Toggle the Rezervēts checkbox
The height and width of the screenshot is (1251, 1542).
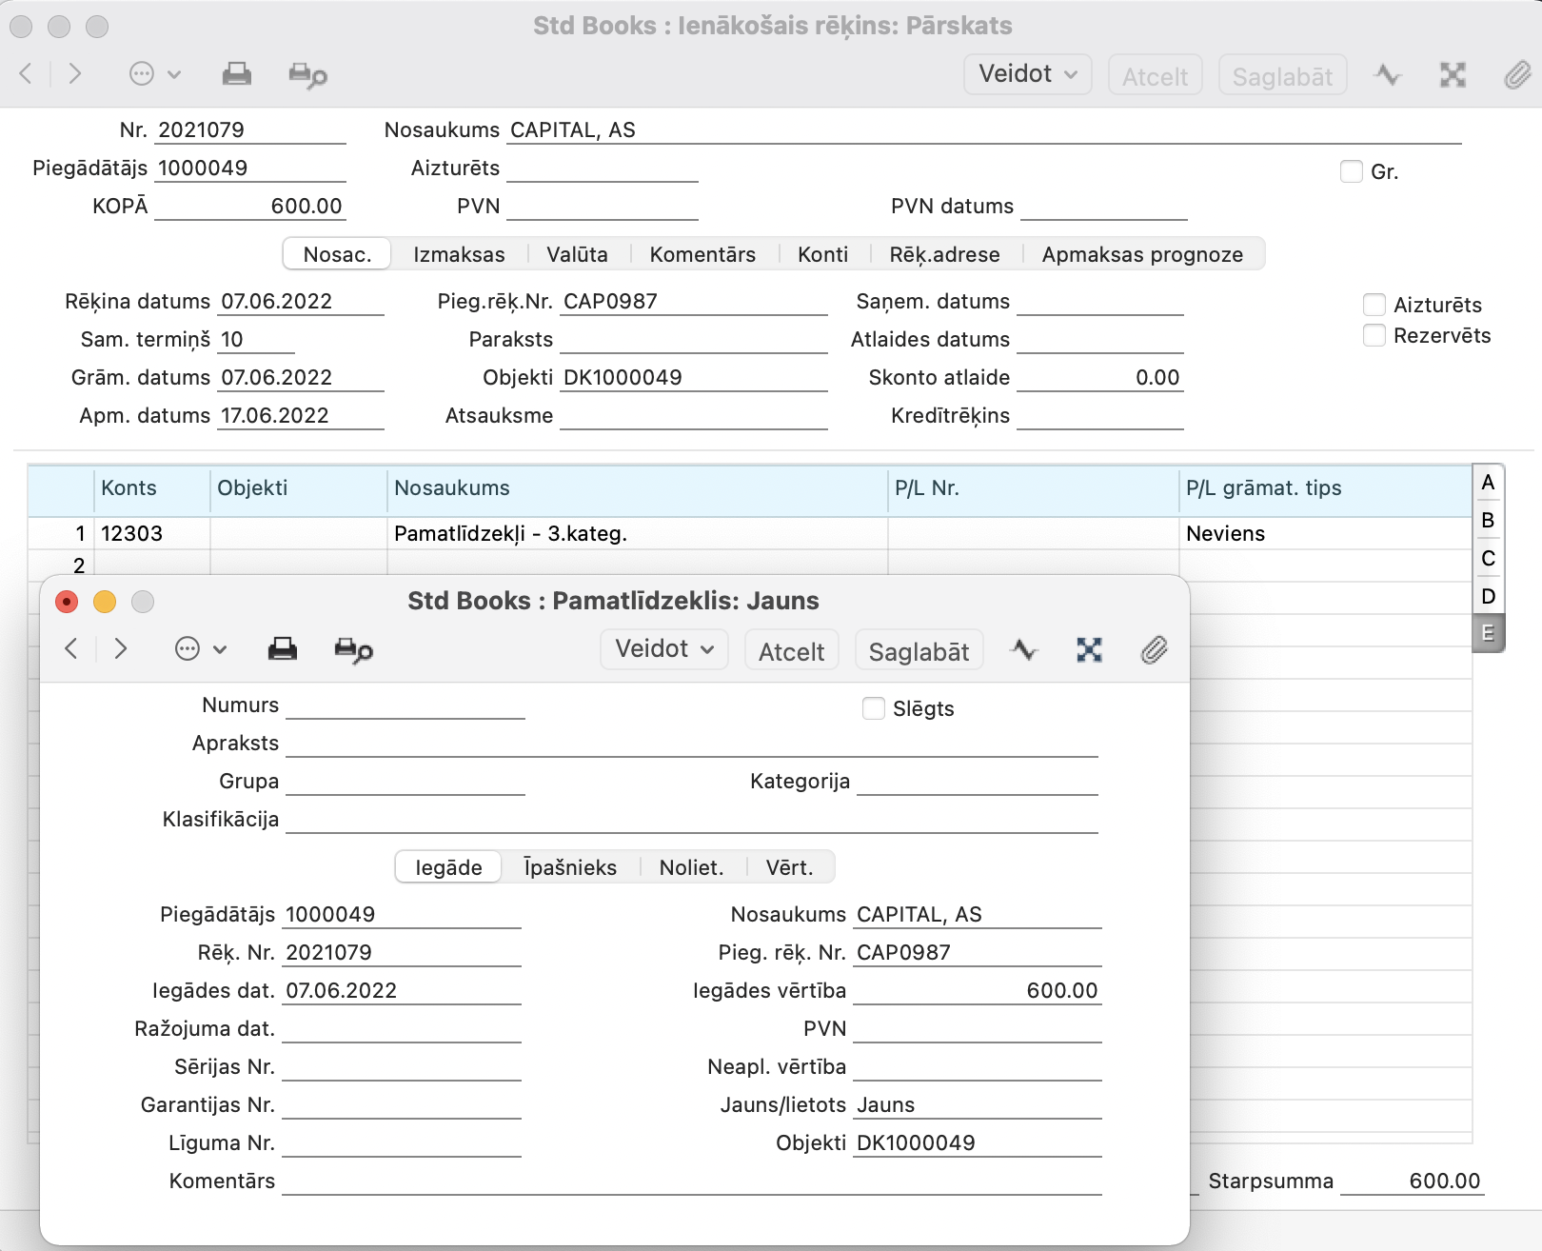(1374, 335)
